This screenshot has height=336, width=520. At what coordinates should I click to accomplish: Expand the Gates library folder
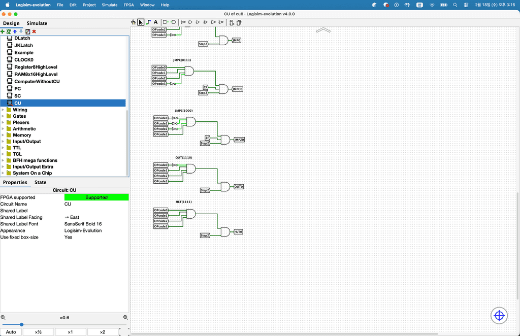pyautogui.click(x=3, y=116)
